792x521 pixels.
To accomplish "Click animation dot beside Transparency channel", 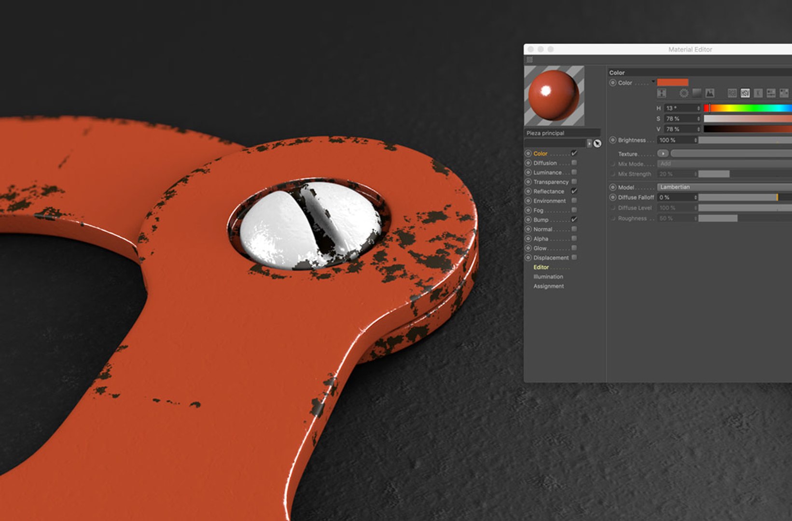I will (x=528, y=182).
